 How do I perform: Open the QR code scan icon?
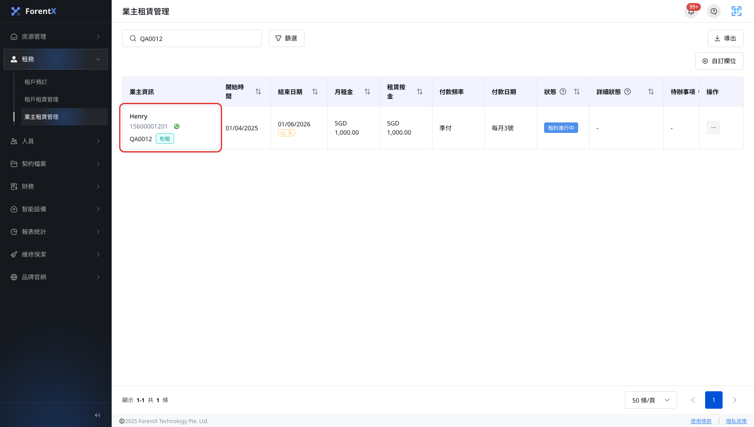click(x=737, y=11)
